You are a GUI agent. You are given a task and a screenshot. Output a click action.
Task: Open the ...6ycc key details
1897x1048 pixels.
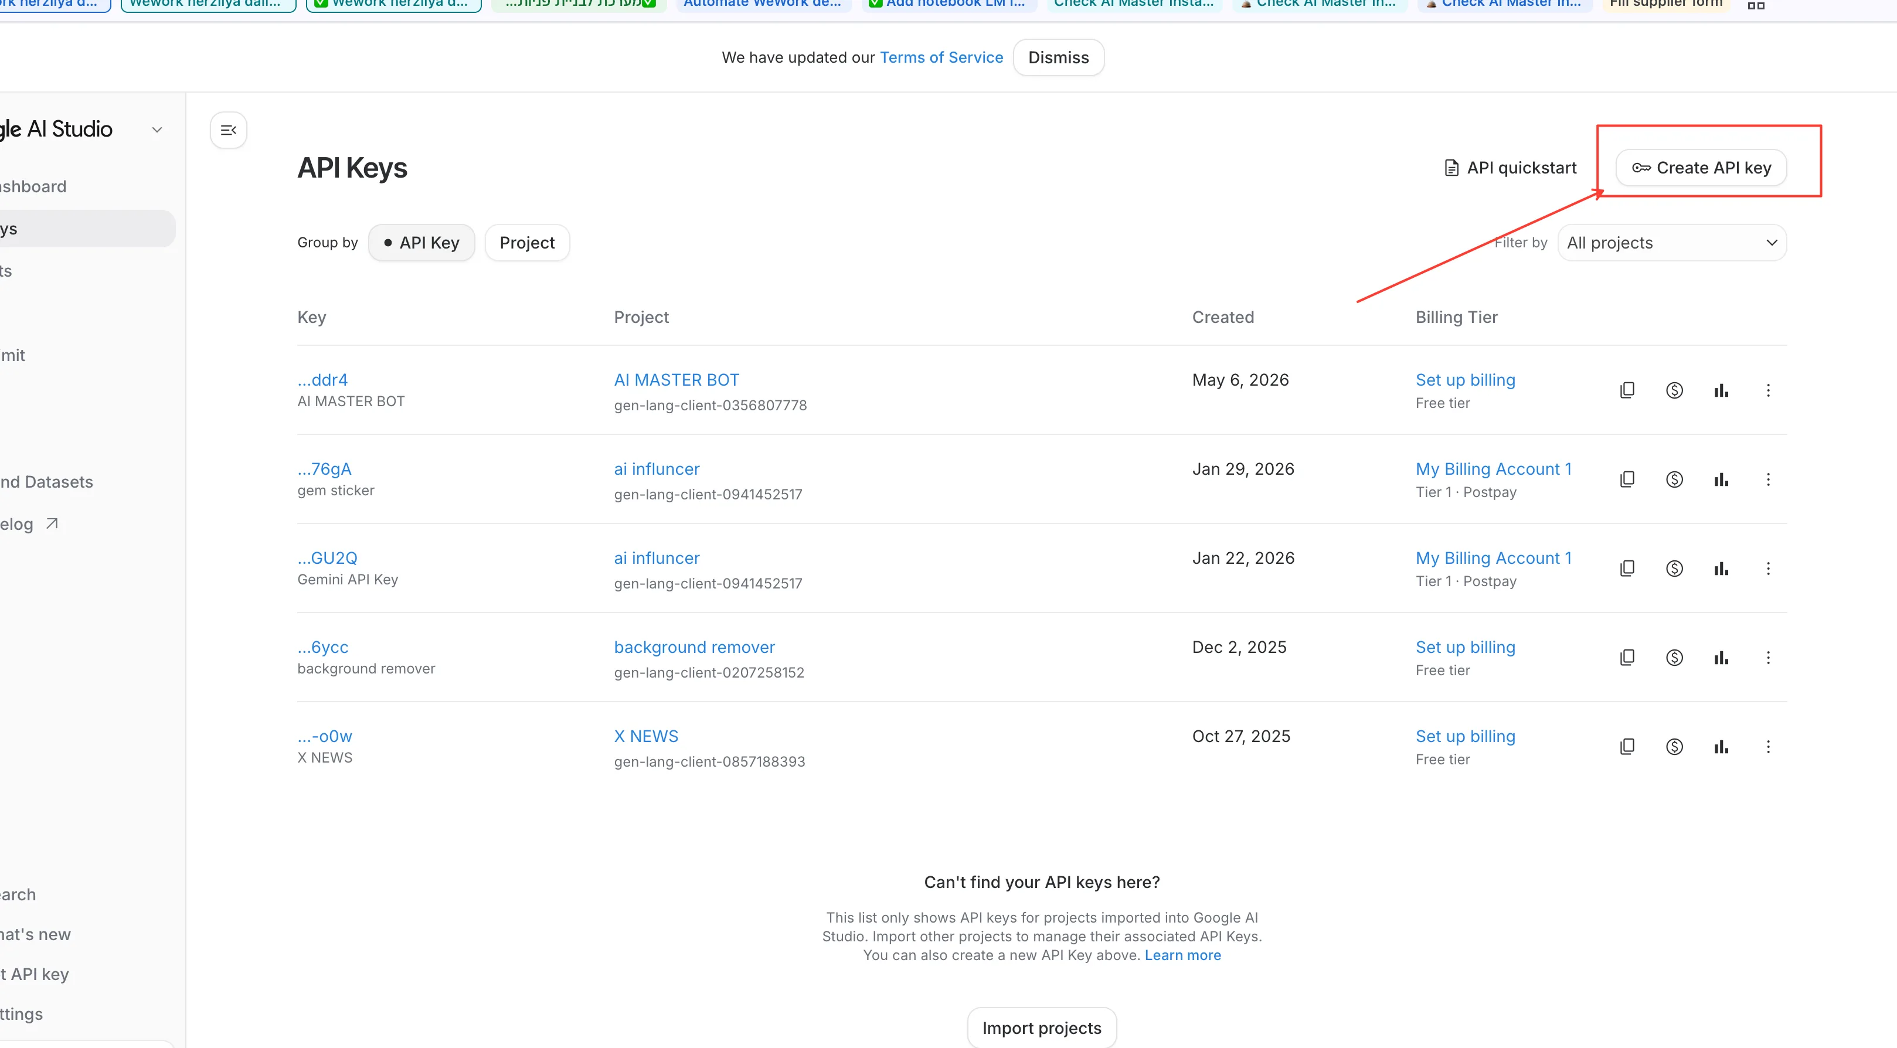[x=323, y=647]
